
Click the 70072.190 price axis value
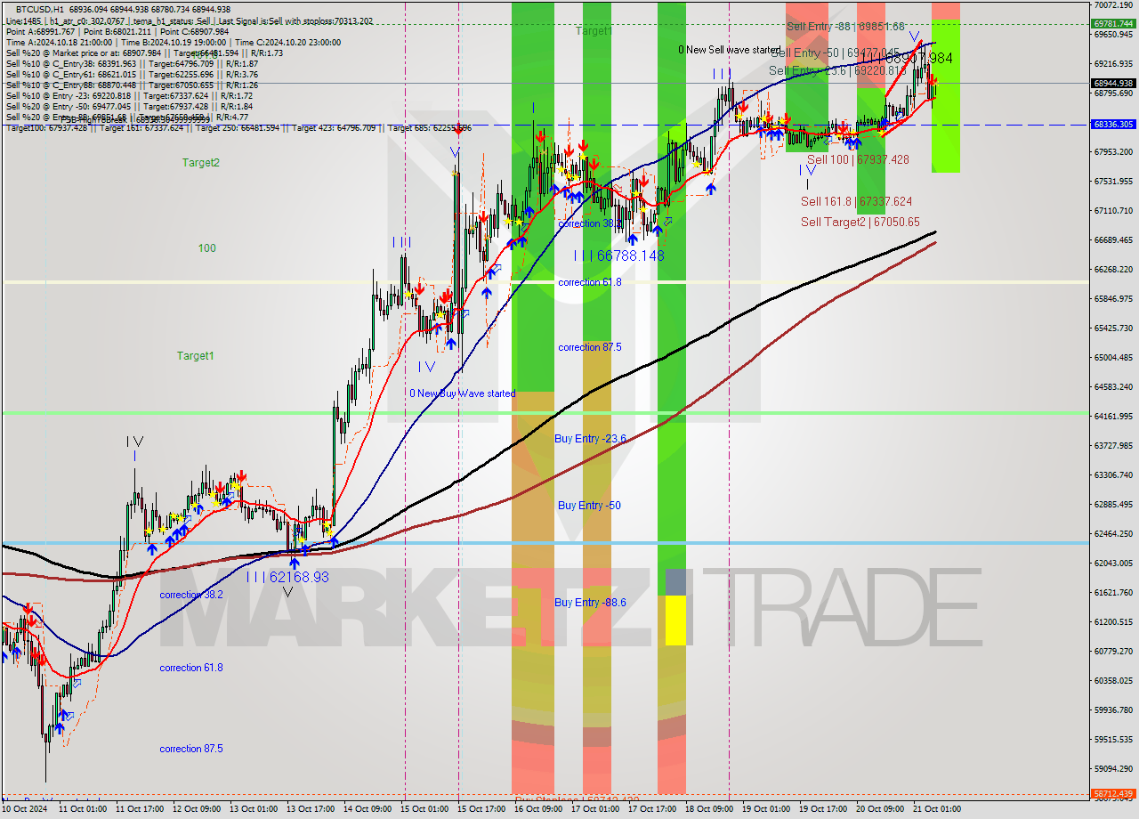coord(1112,5)
